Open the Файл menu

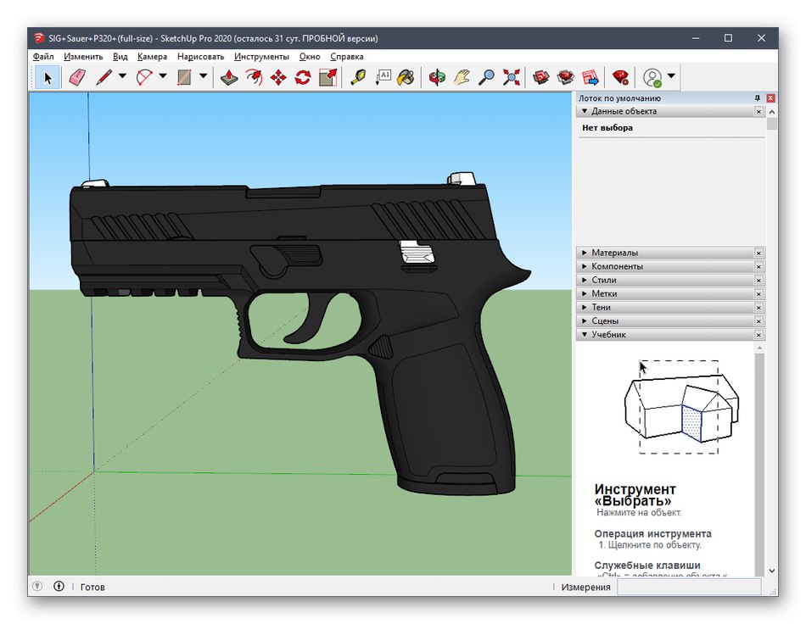(43, 57)
